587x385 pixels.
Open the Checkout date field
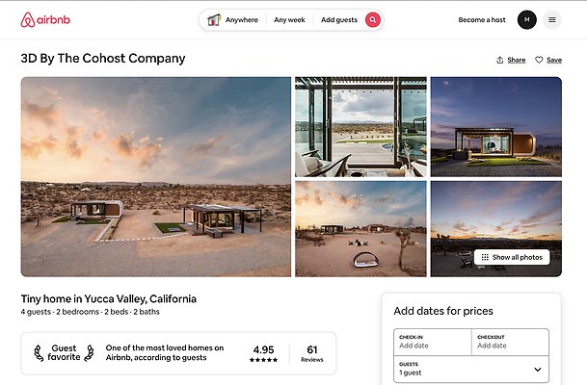pos(510,342)
